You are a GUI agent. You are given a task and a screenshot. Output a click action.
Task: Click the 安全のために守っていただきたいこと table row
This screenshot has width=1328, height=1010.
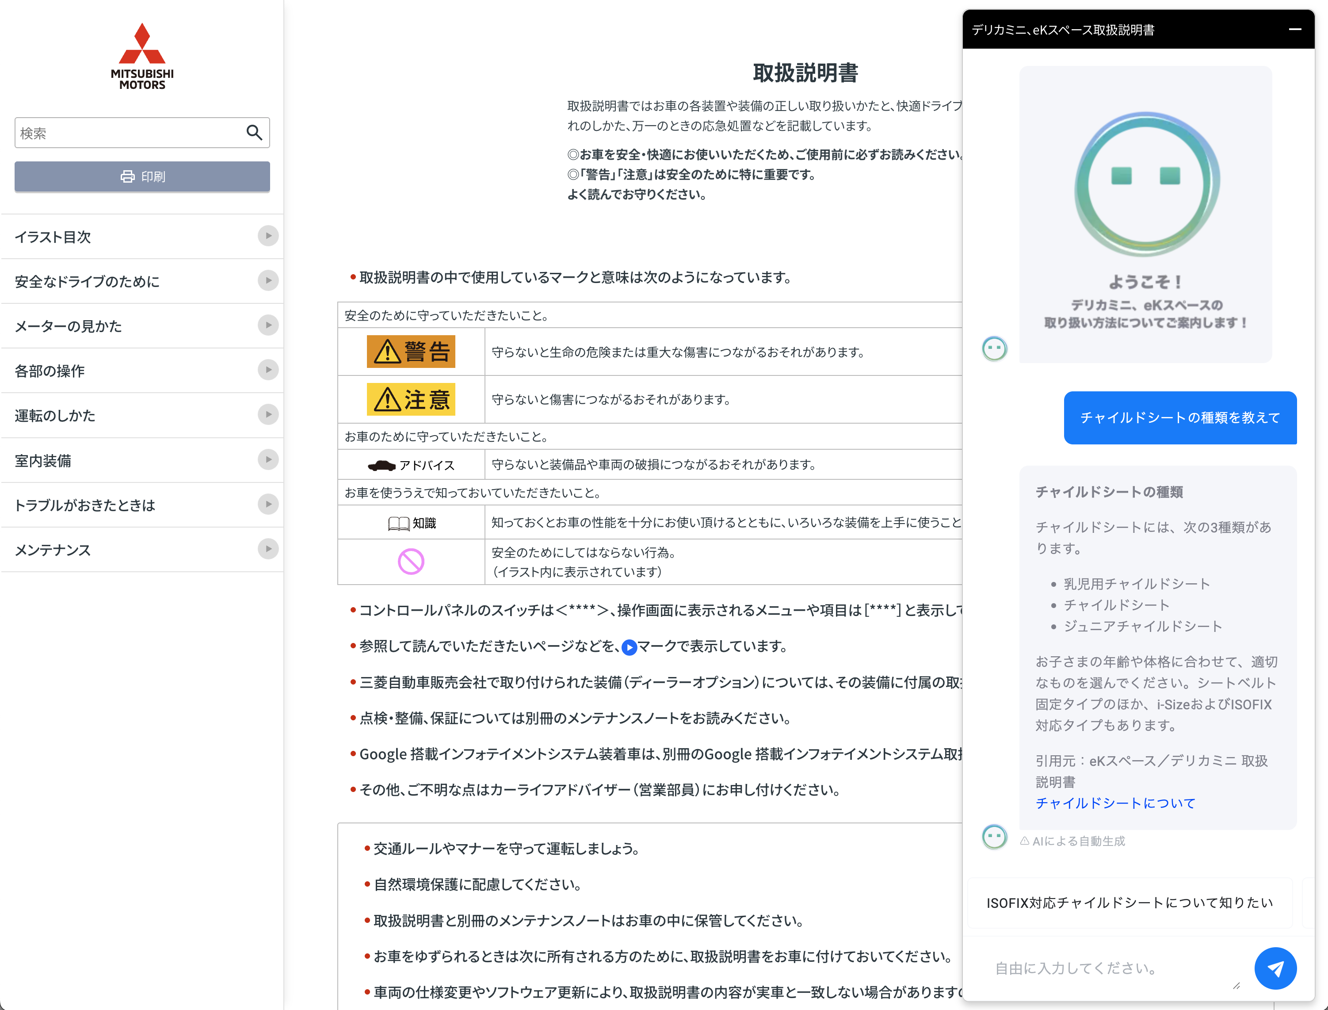649,315
